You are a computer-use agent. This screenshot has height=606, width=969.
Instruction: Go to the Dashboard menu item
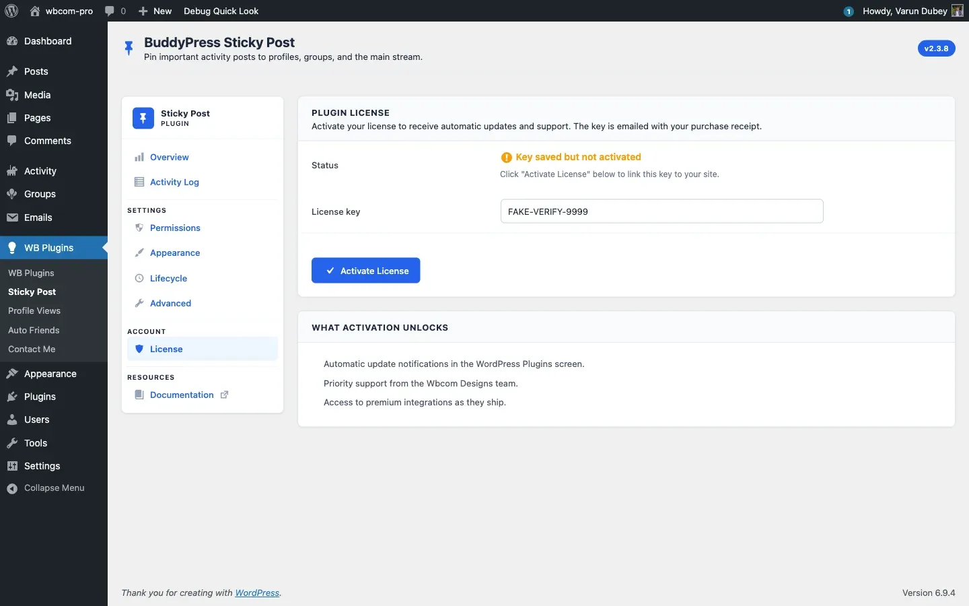[54, 41]
